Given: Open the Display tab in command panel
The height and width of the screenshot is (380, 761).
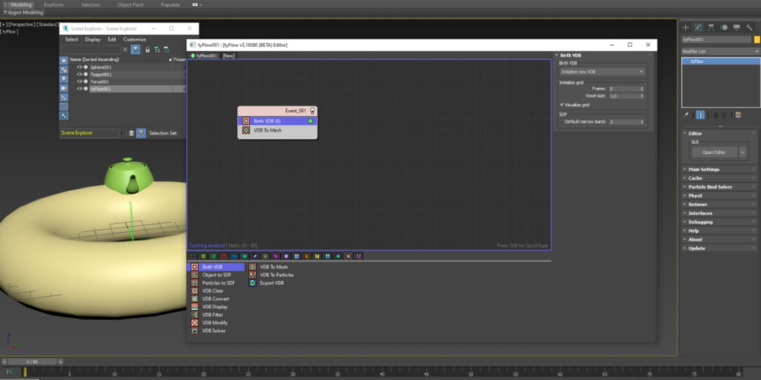Looking at the screenshot, I should pyautogui.click(x=737, y=27).
